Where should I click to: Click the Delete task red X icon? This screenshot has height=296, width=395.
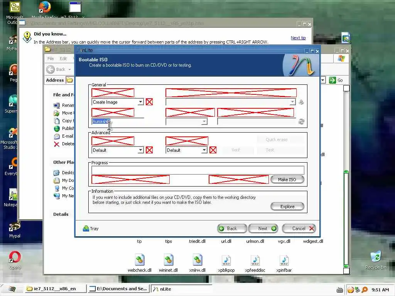tap(56, 144)
